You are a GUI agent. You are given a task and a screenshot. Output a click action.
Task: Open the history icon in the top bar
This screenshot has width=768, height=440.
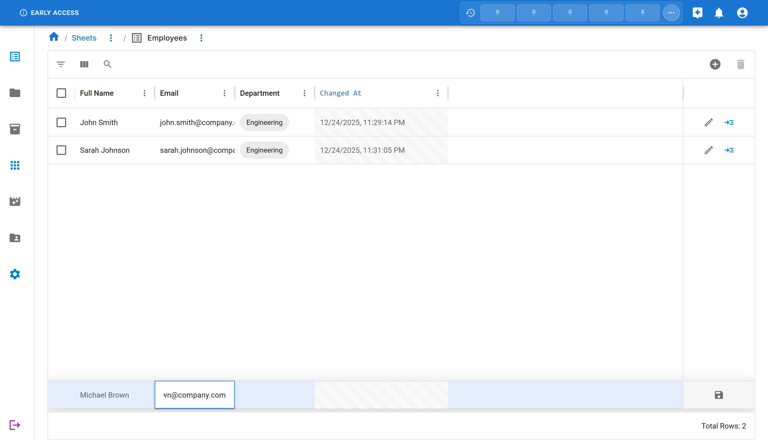click(470, 13)
